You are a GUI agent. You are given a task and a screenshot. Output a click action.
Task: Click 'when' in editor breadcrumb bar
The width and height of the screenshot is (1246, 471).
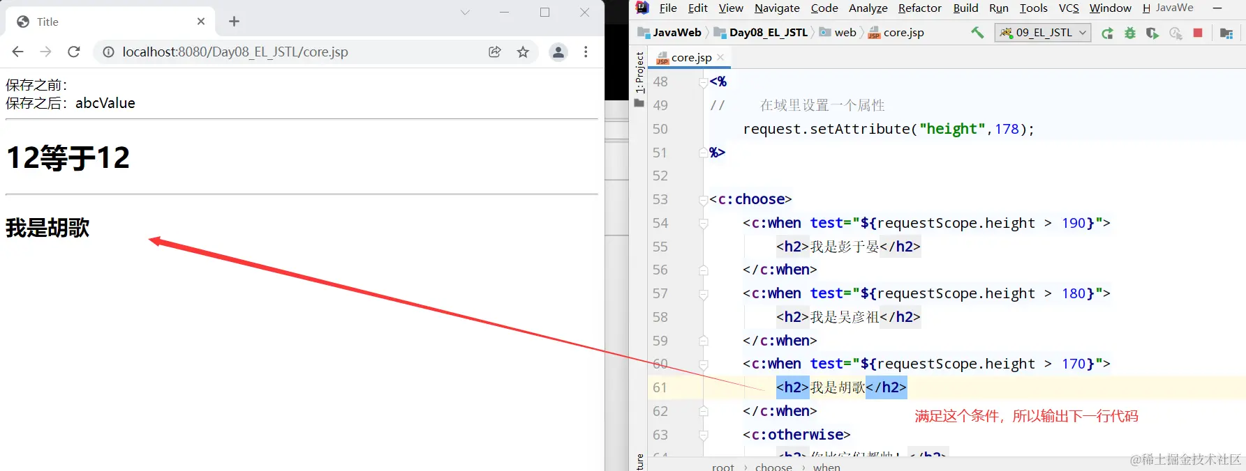(x=826, y=466)
